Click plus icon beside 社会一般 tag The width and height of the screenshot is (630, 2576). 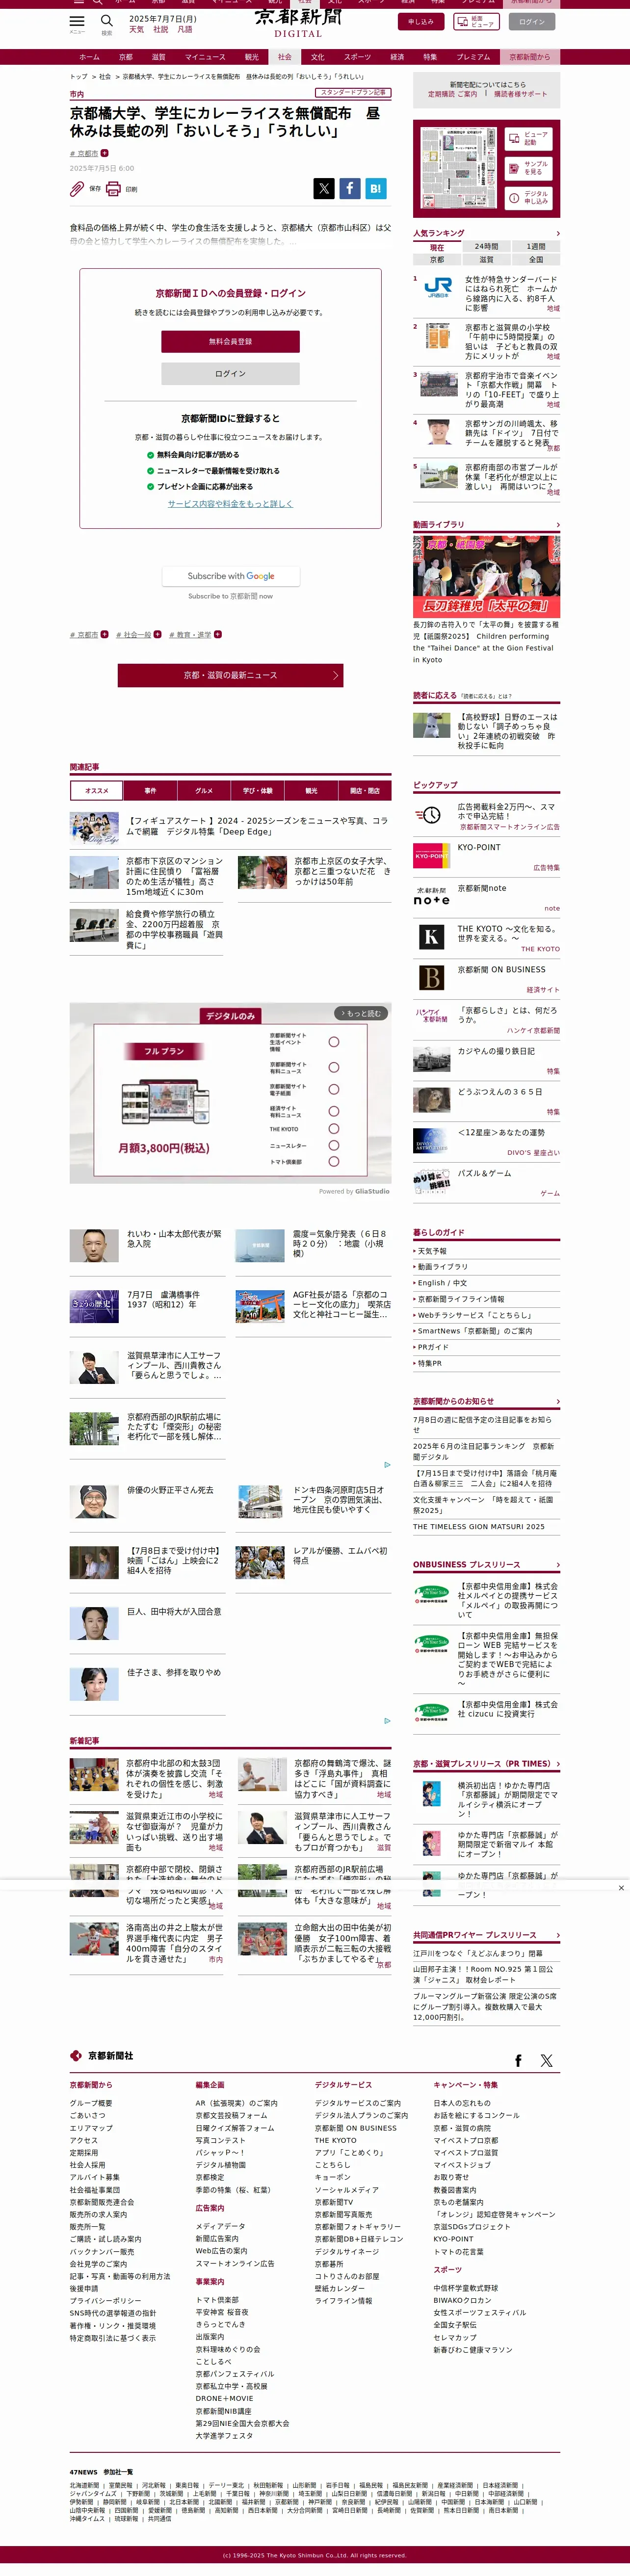[157, 634]
